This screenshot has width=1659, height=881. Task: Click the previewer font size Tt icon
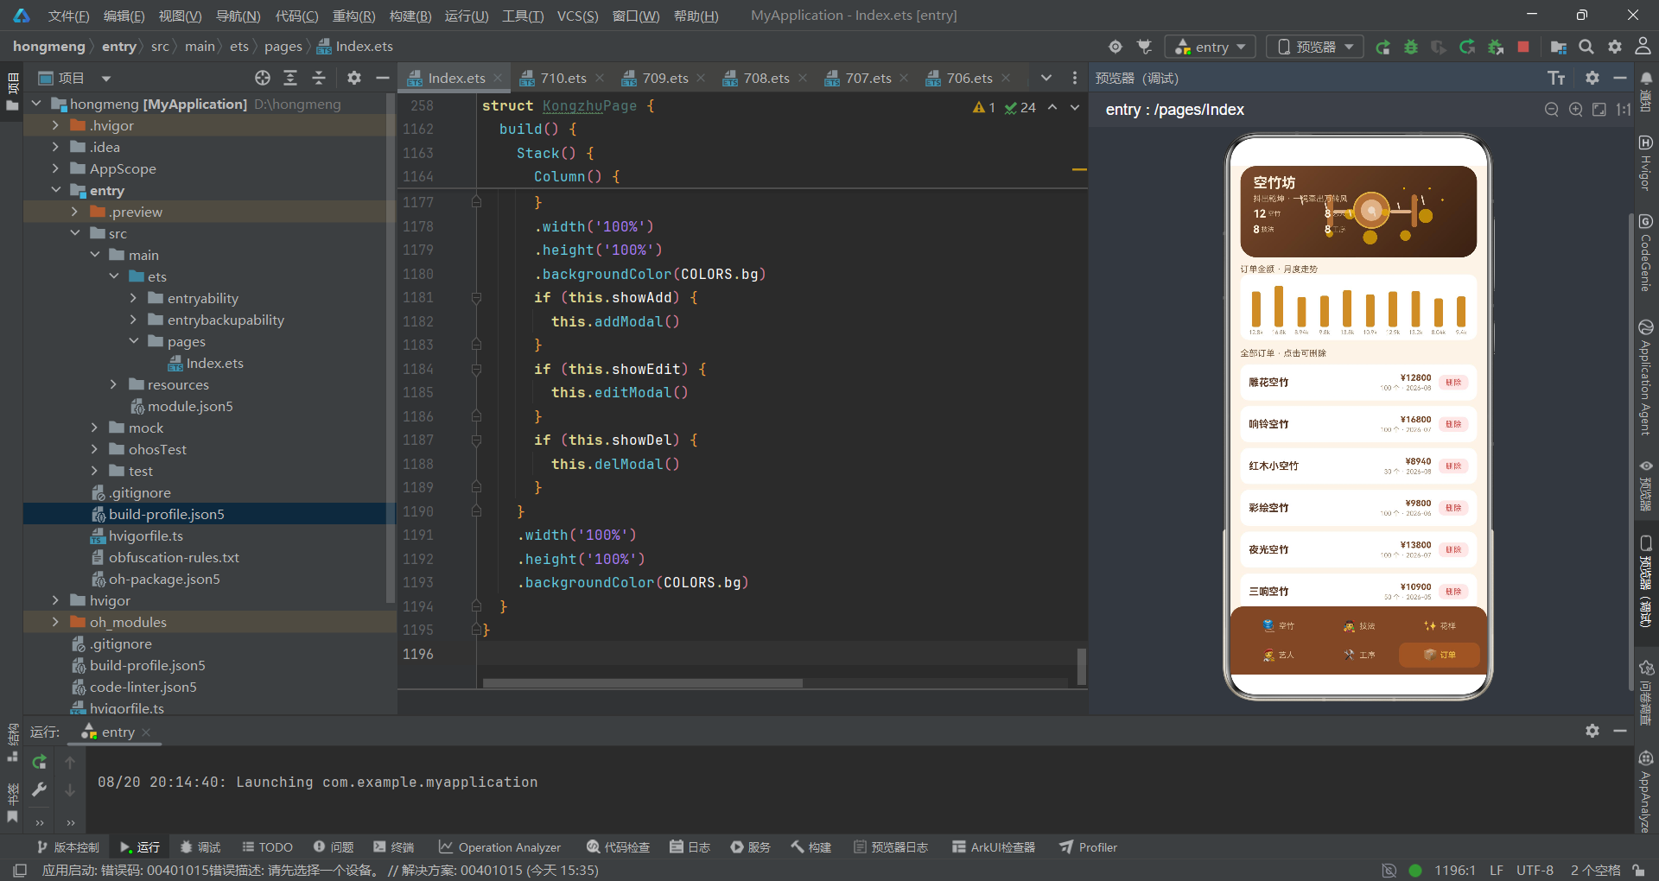[1556, 79]
